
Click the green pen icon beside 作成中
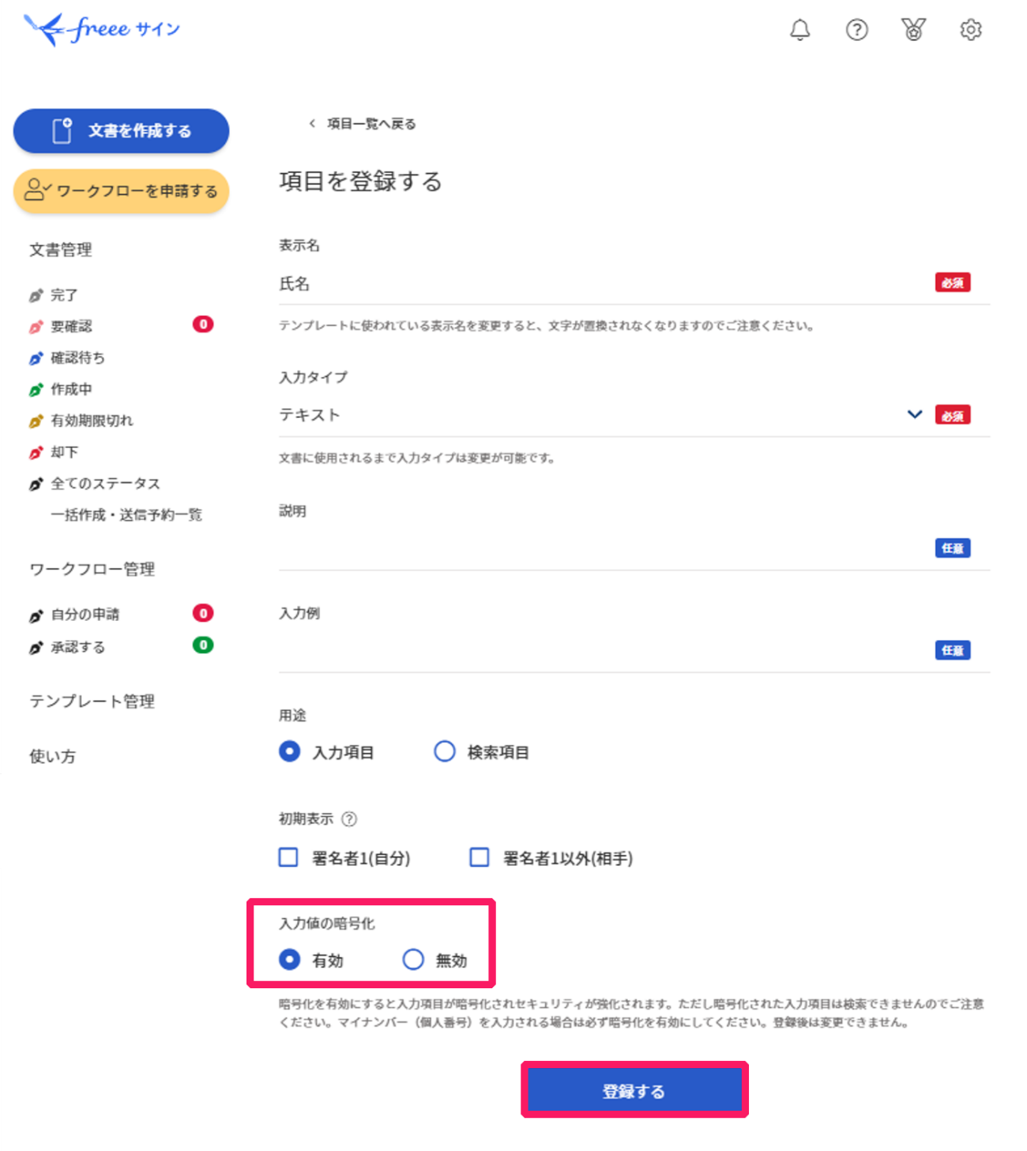pyautogui.click(x=36, y=389)
